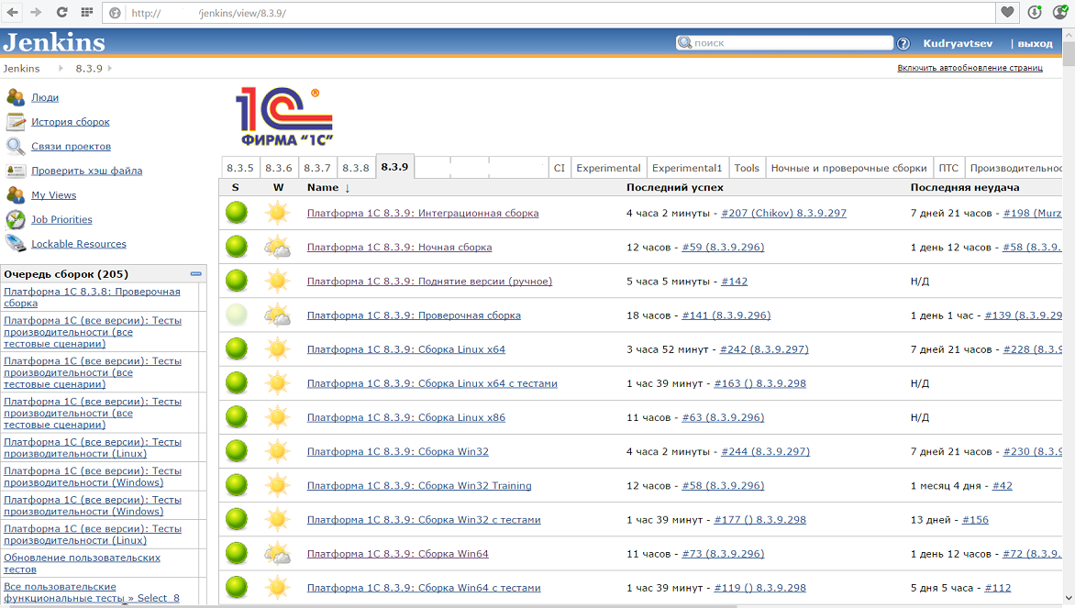Image resolution: width=1075 pixels, height=608 pixels.
Task: Open job Поднятие версии (ручное)
Action: tap(429, 281)
